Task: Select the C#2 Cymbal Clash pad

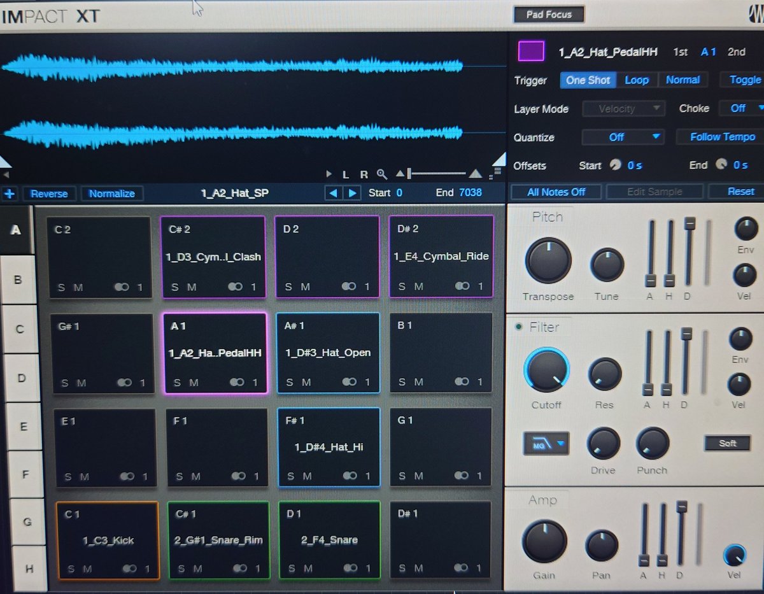Action: (215, 257)
